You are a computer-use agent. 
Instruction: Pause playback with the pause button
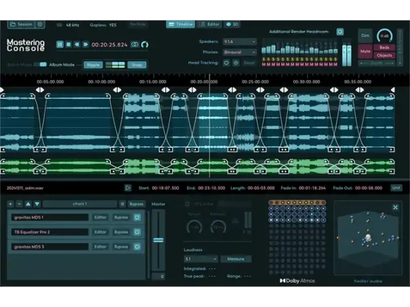60,44
